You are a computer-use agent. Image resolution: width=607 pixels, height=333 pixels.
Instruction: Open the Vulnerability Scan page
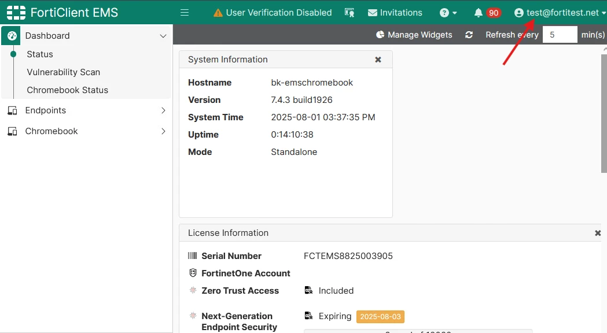click(64, 72)
